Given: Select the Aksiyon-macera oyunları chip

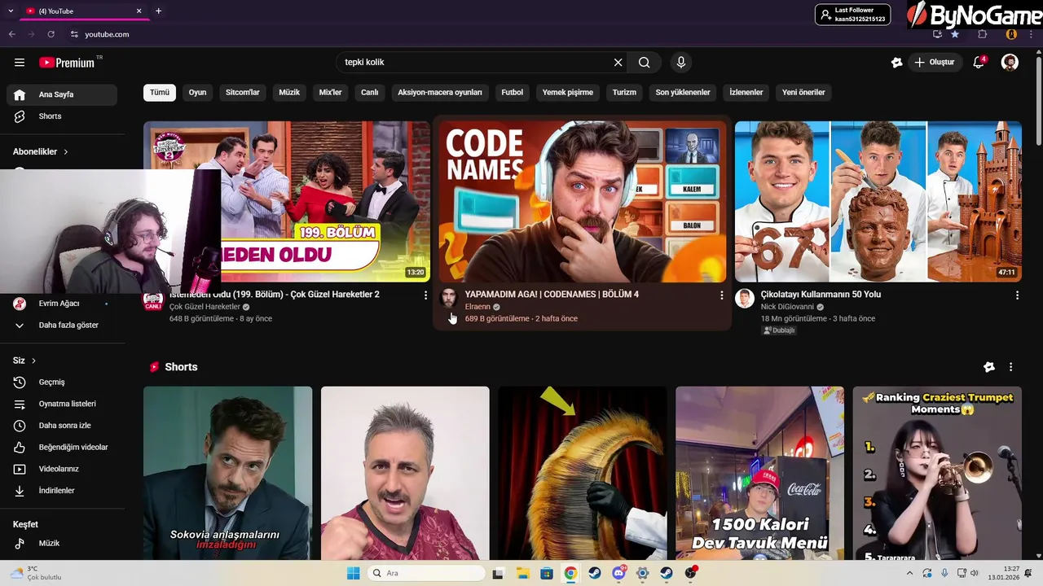Looking at the screenshot, I should pos(440,92).
